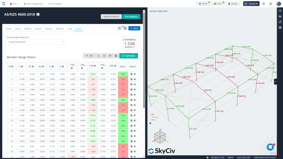
Task: Open the All filter dropdown
Action: click(89, 56)
